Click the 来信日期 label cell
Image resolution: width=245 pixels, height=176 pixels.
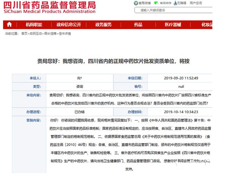[130, 78]
